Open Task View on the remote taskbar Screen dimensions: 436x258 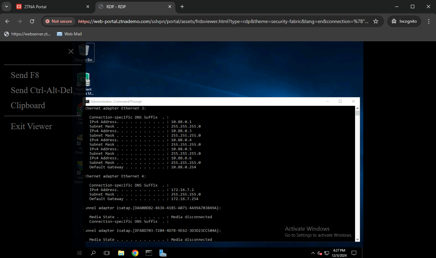pos(107,253)
